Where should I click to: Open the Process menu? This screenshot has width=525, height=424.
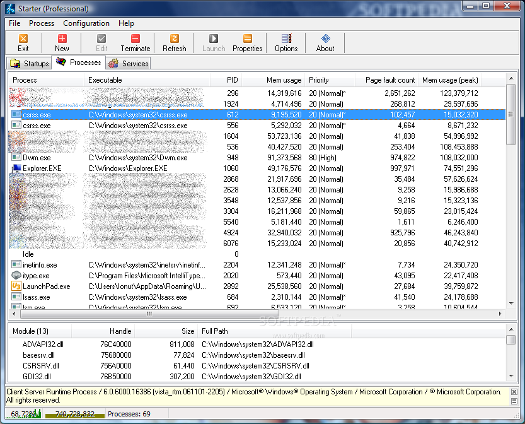[42, 23]
